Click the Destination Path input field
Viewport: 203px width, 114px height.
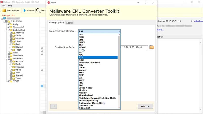[134, 47]
